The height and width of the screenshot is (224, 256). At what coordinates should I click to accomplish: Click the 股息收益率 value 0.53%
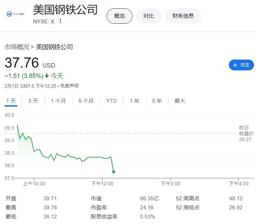(147, 217)
